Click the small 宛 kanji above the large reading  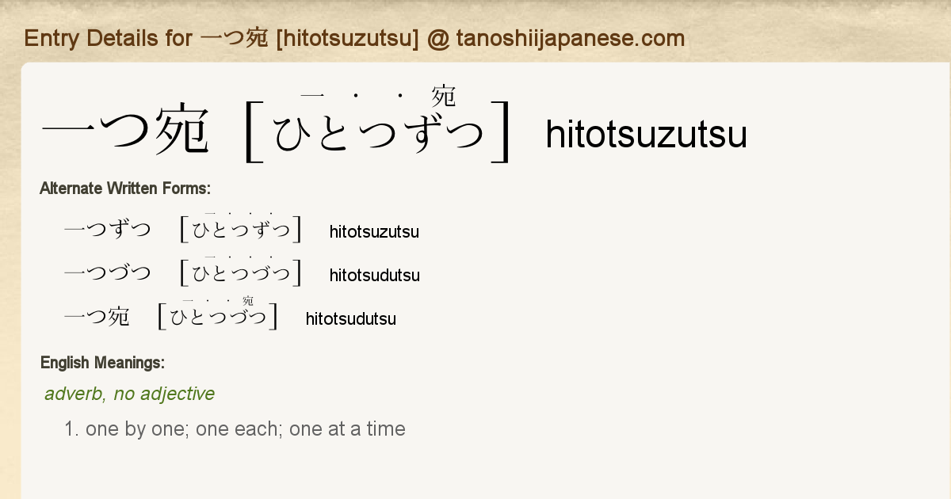443,97
